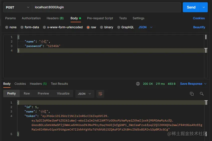Click the 211 ms response time
The image size is (212, 141).
(x=160, y=84)
